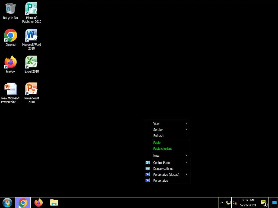Open Chrome from the taskbar
This screenshot has height=208, width=278.
pyautogui.click(x=23, y=203)
